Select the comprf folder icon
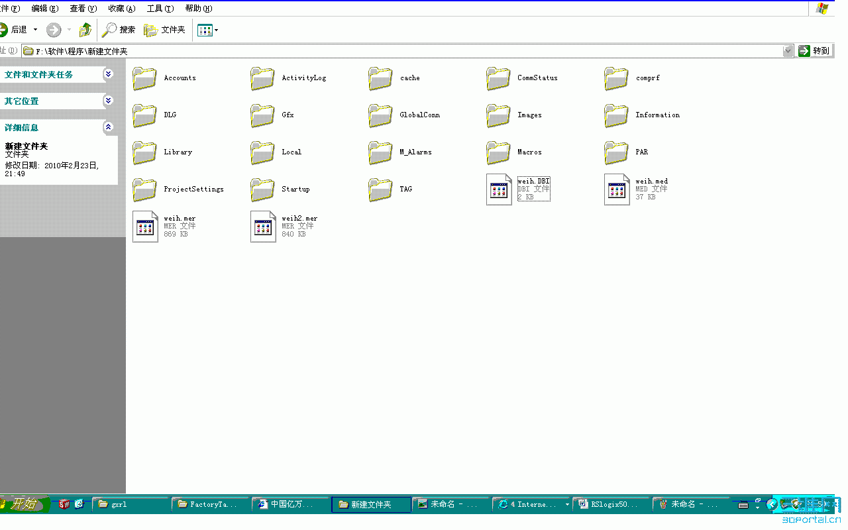 point(617,78)
